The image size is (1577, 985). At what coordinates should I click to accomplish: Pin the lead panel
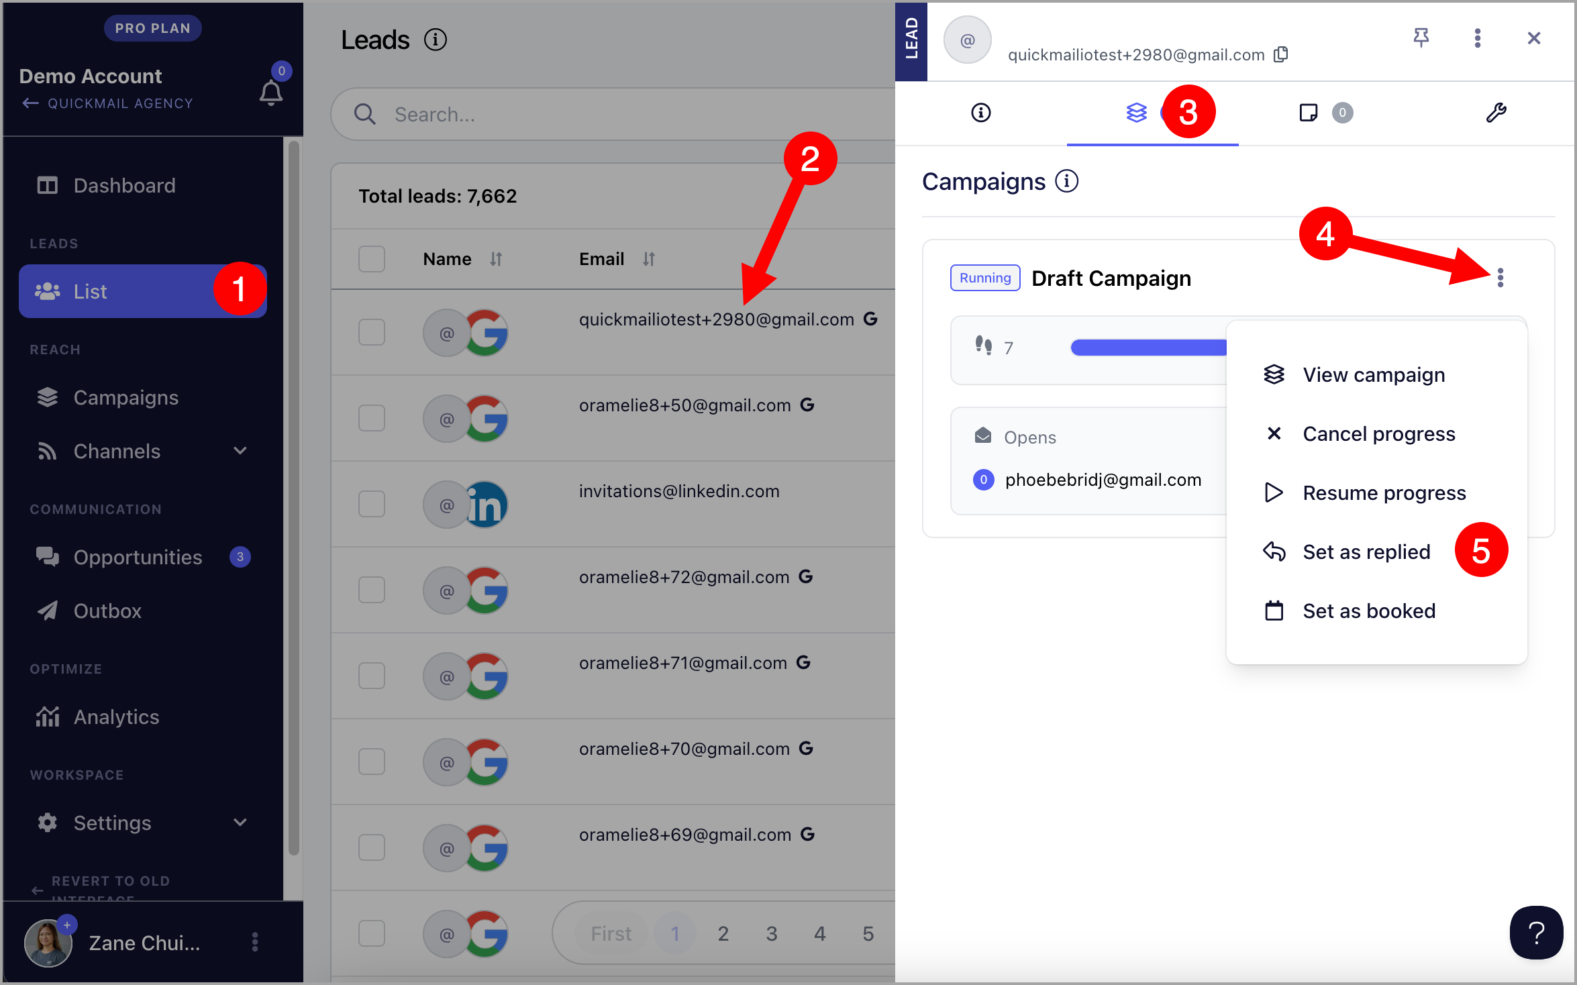coord(1421,38)
